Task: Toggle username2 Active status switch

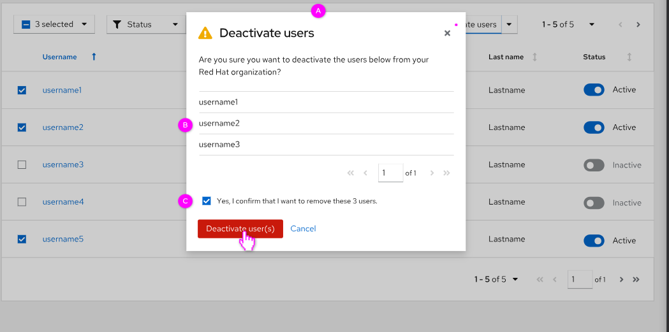Action: (x=594, y=127)
